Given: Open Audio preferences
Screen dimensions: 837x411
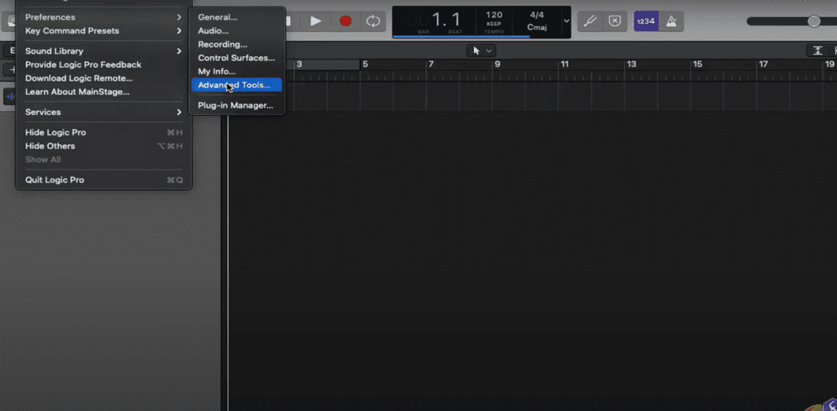Looking at the screenshot, I should coord(236,31).
